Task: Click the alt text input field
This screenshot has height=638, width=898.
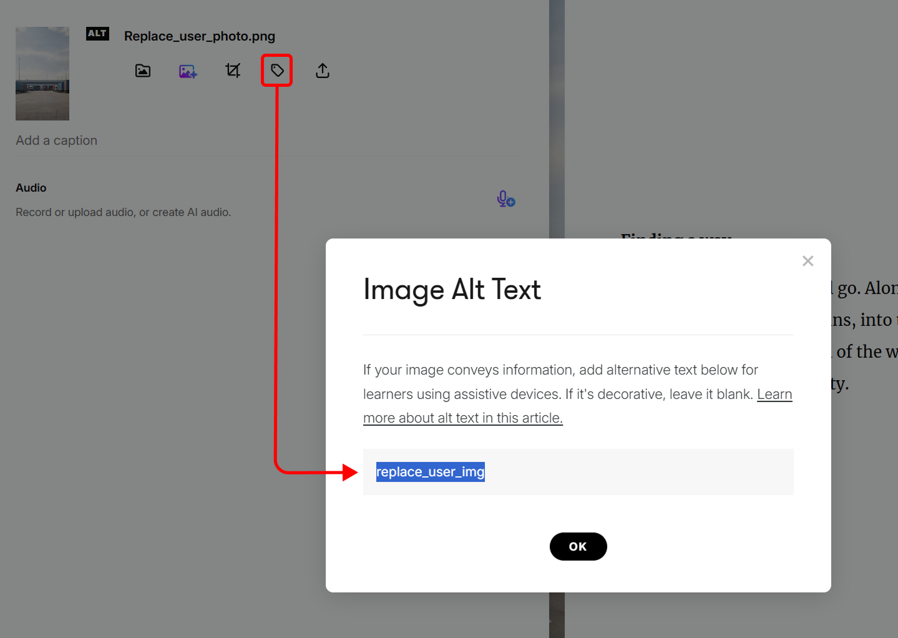Action: (637, 472)
